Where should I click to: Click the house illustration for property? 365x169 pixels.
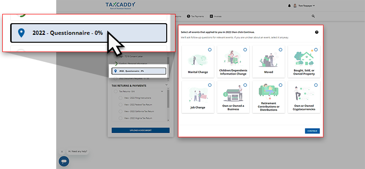(x=304, y=58)
